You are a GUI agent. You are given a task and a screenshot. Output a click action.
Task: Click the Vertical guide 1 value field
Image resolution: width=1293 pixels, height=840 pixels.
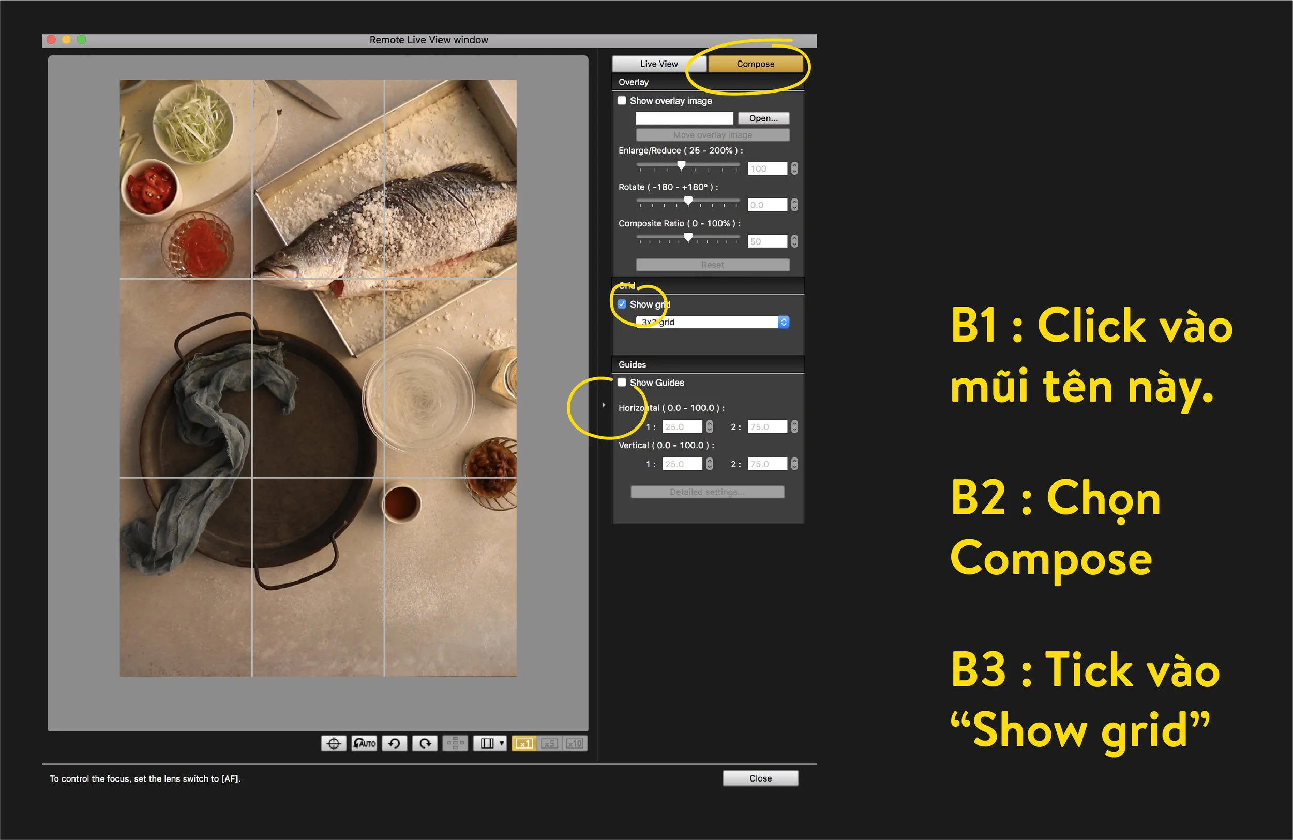click(682, 464)
